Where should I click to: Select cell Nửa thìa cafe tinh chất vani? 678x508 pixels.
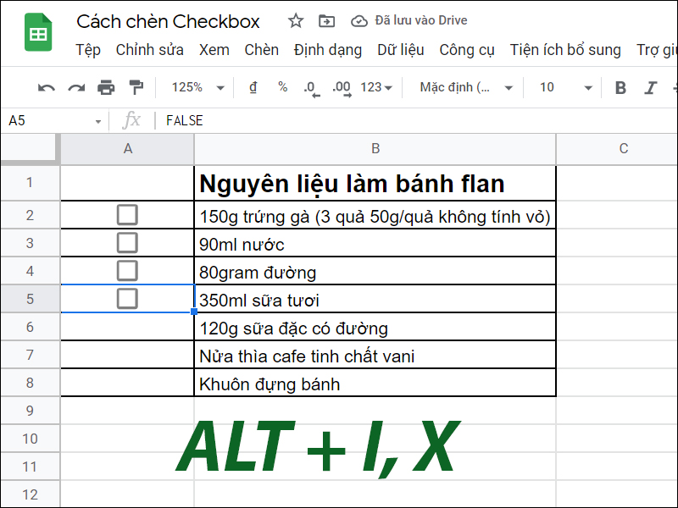point(375,355)
